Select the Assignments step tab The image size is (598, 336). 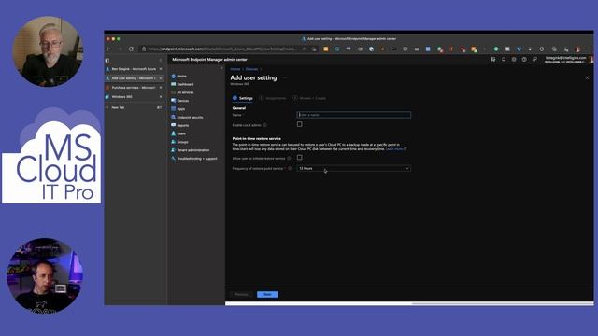coord(273,98)
